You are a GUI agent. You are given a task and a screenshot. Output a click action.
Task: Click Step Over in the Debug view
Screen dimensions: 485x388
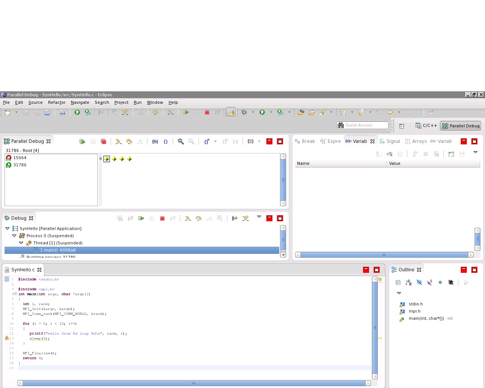(198, 218)
